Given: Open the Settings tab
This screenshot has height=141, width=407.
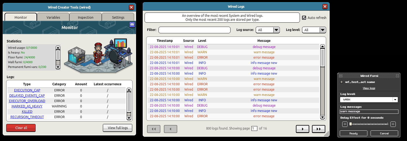Looking at the screenshot, I should [118, 17].
